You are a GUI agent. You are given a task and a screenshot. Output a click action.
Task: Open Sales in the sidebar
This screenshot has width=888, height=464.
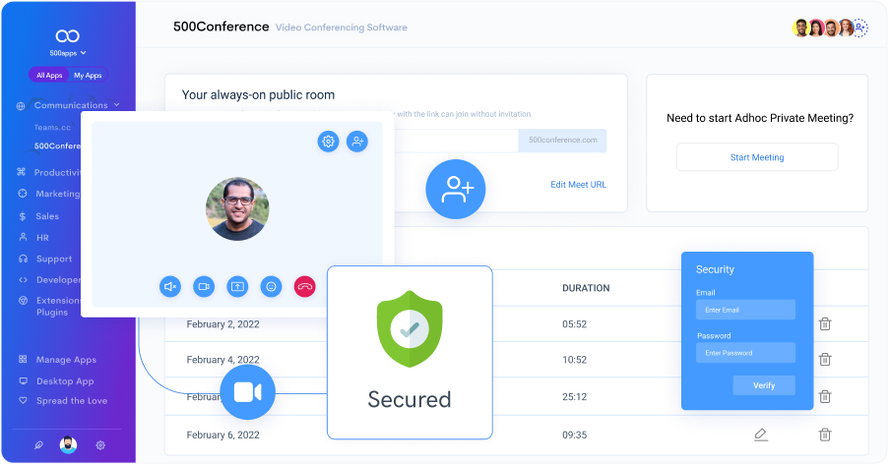47,216
